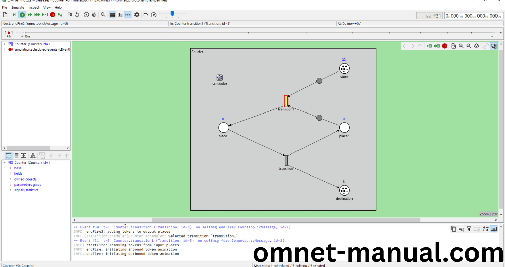Click the animation speed slider handle

172,14
